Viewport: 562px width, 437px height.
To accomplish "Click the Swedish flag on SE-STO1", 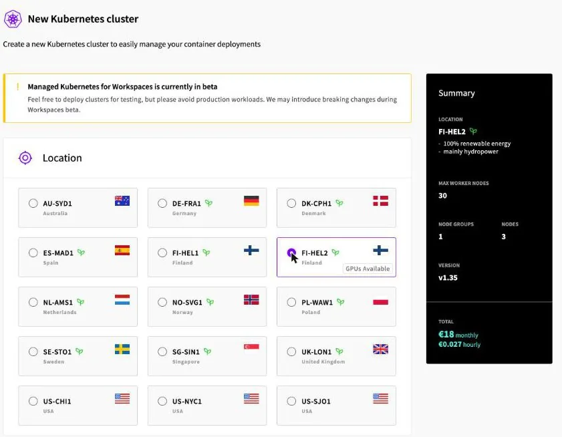I will tap(122, 349).
